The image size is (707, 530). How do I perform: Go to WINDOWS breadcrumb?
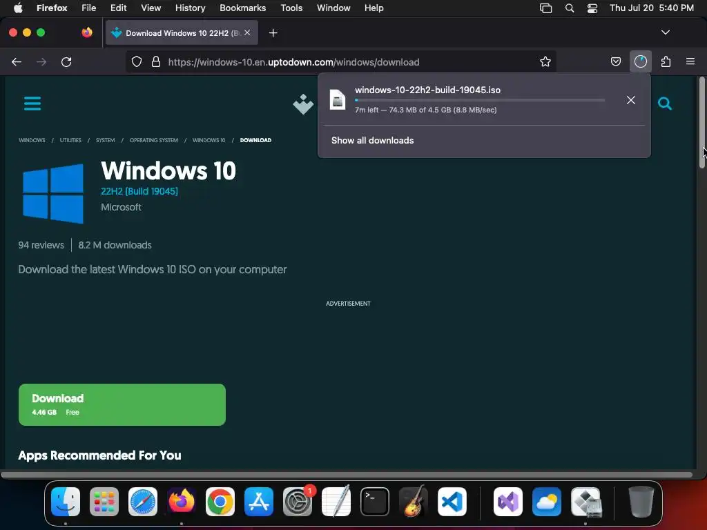pyautogui.click(x=32, y=140)
